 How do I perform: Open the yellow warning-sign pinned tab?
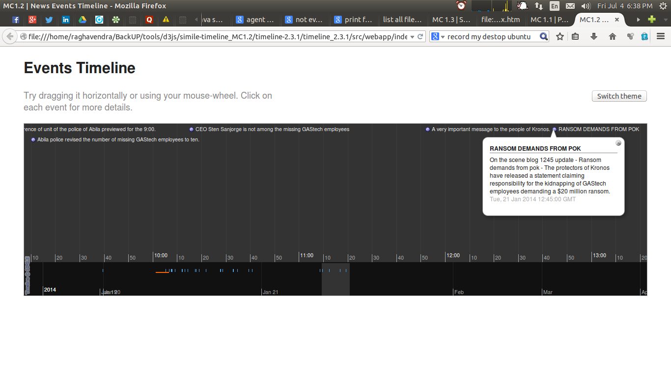click(x=166, y=20)
